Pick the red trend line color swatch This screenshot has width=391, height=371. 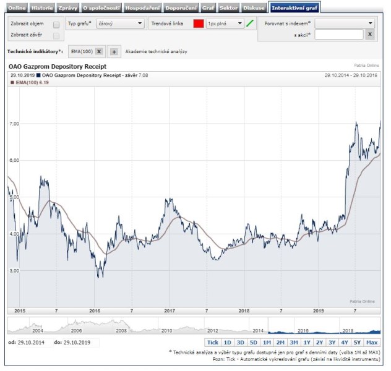[198, 23]
